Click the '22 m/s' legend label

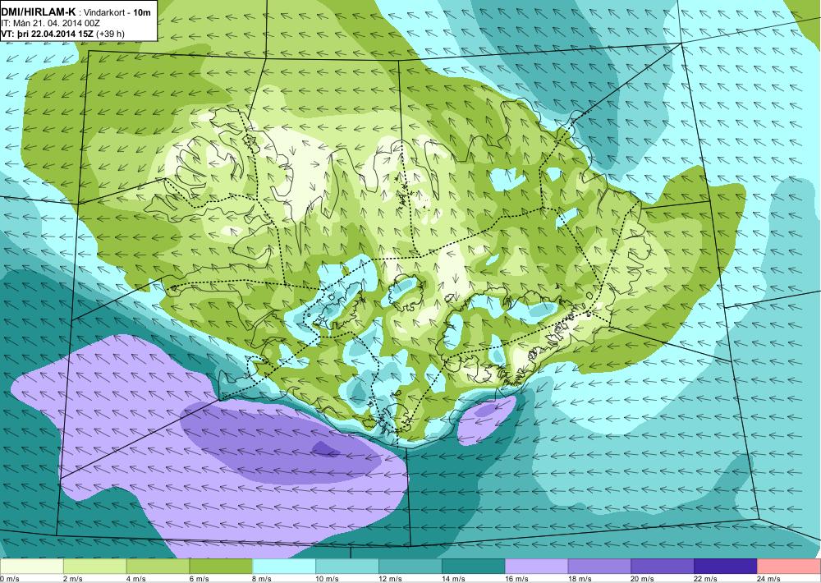706,579
